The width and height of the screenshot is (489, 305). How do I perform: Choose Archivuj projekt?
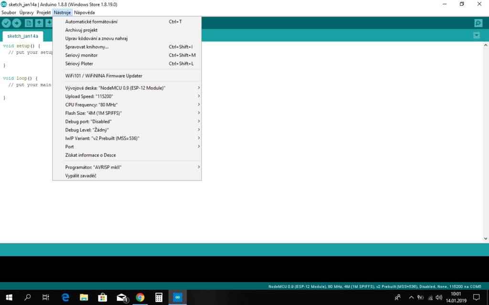pos(127,30)
